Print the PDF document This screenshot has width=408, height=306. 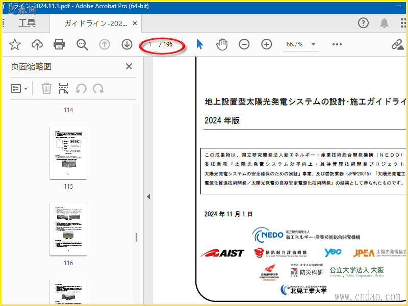(x=59, y=44)
